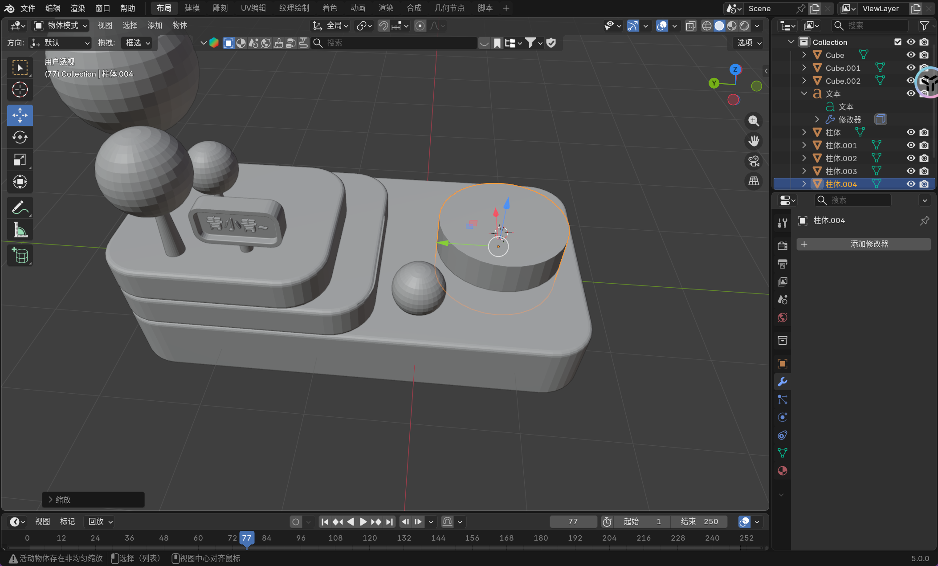938x566 pixels.
Task: Select the Measure tool
Action: (20, 230)
